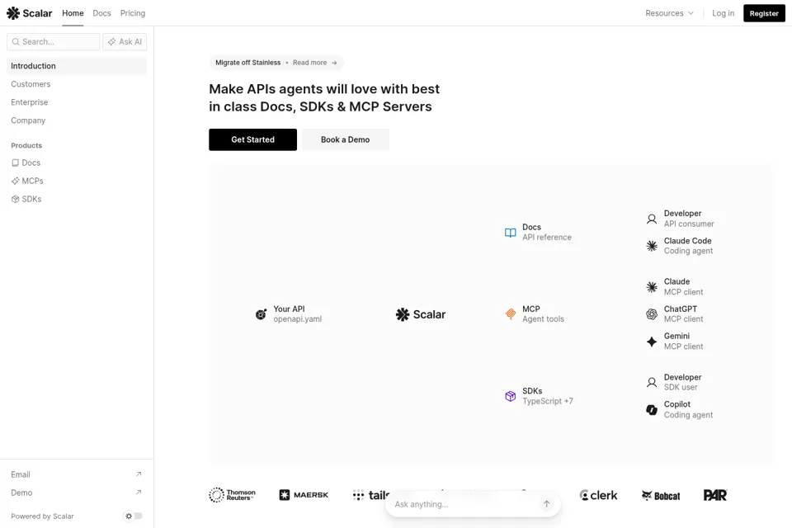
Task: Select Introduction in the sidebar
Action: [x=77, y=66]
